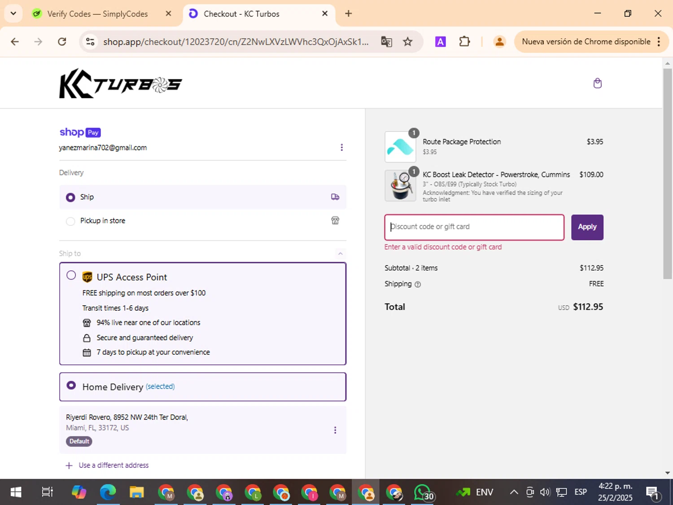The height and width of the screenshot is (505, 673).
Task: Apply the discount code
Action: pos(587,227)
